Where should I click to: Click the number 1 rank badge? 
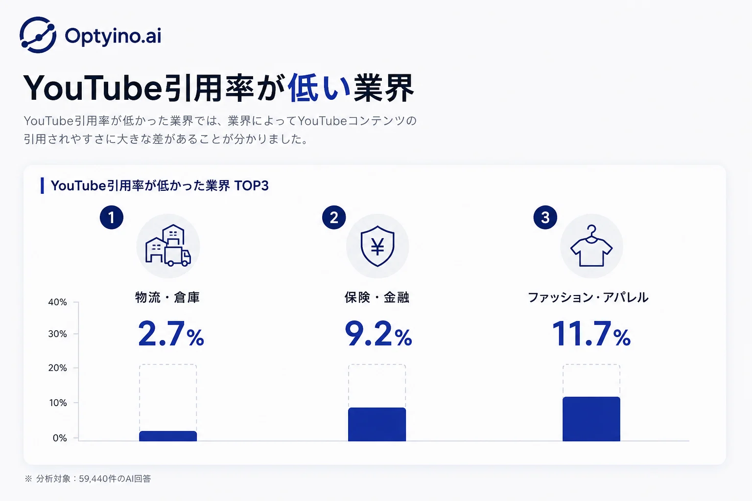[x=112, y=217]
